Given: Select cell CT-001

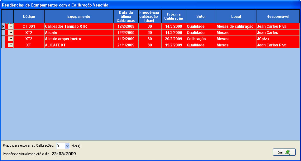Looking at the screenshot, I should click(x=29, y=26).
